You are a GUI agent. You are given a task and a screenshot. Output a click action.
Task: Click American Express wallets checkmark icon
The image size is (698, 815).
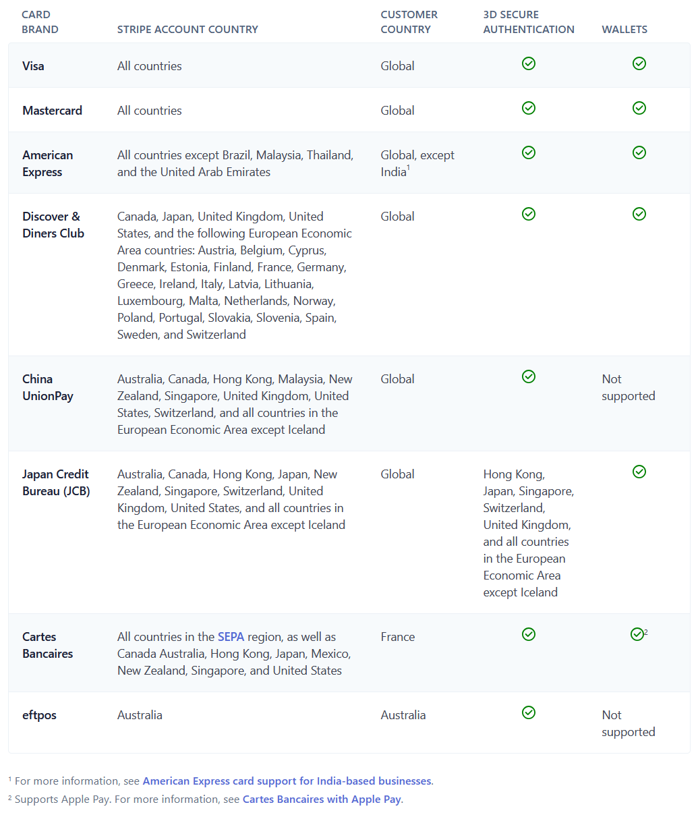coord(639,152)
